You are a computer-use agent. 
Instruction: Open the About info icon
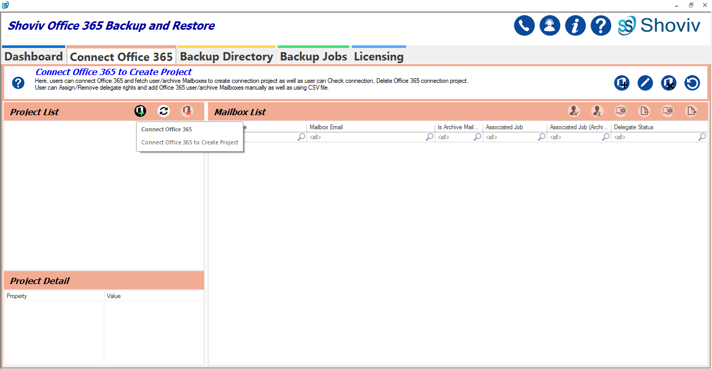575,26
